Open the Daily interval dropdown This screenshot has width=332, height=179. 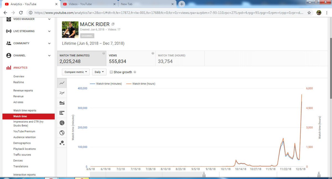click(99, 72)
